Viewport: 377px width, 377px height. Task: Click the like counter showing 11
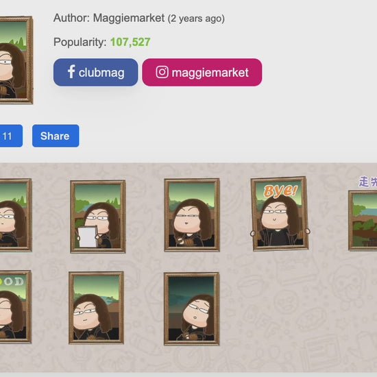pos(11,136)
